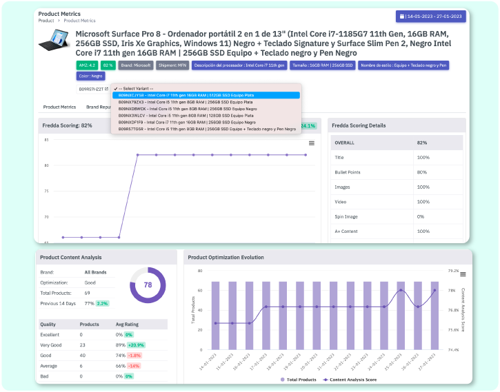The width and height of the screenshot is (500, 392).
Task: Open external link icon next to B09R57H22T
Action: click(106, 89)
